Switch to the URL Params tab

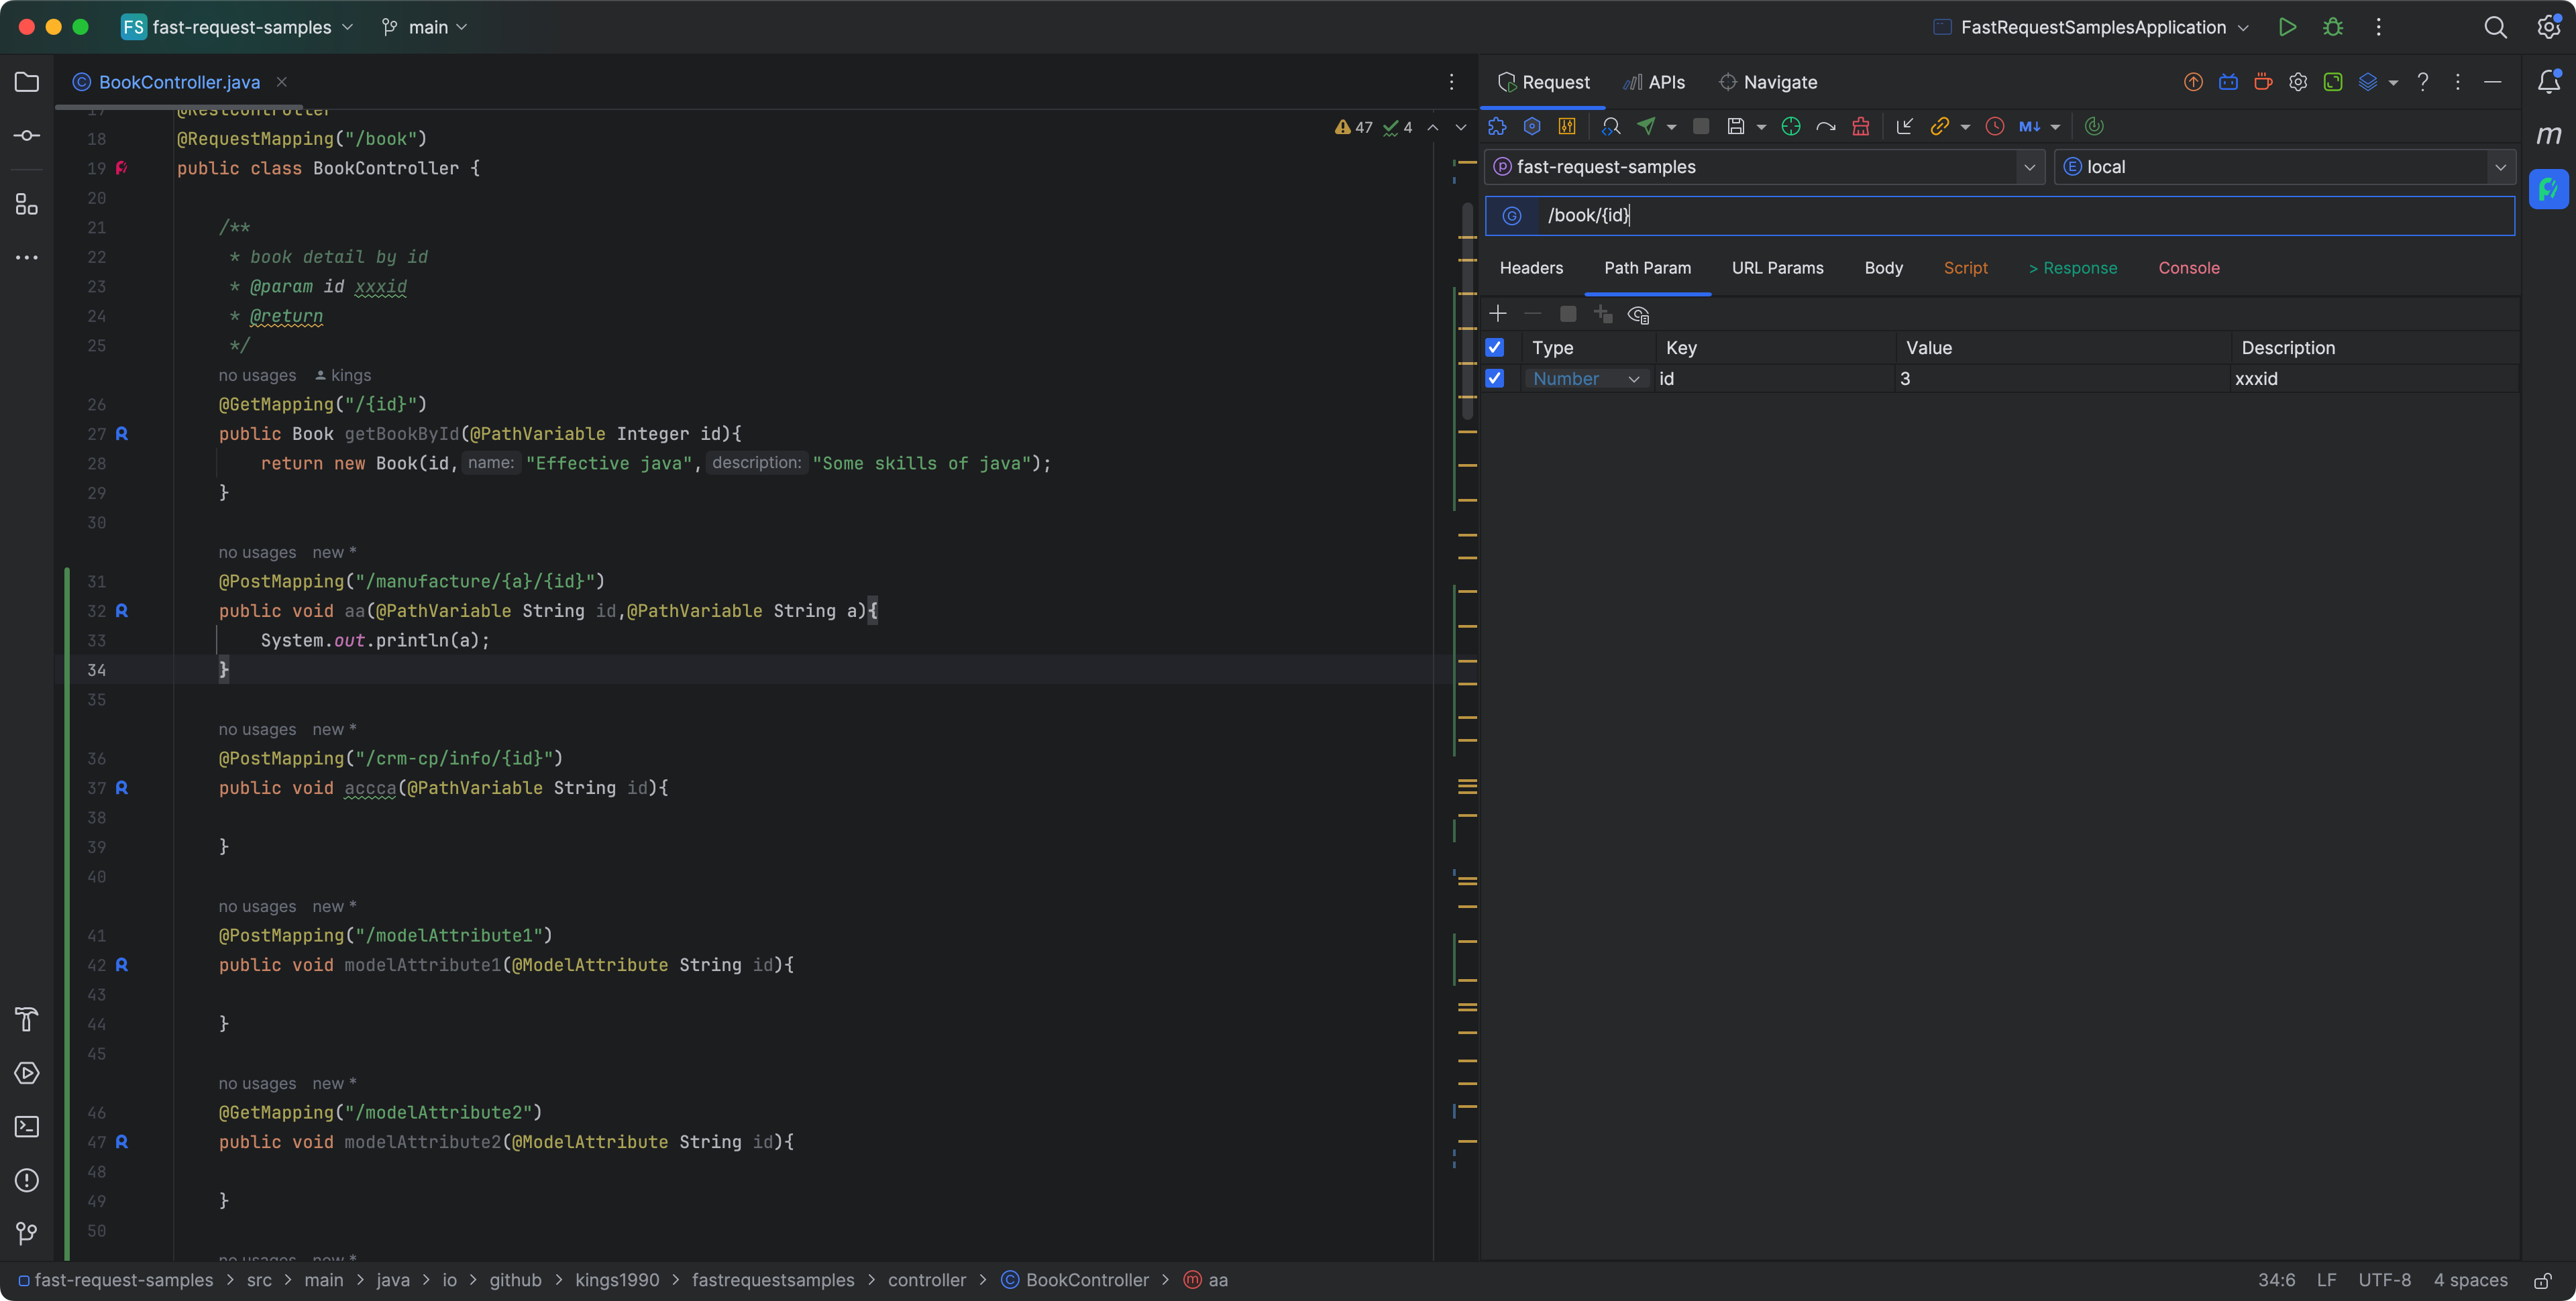click(1777, 268)
